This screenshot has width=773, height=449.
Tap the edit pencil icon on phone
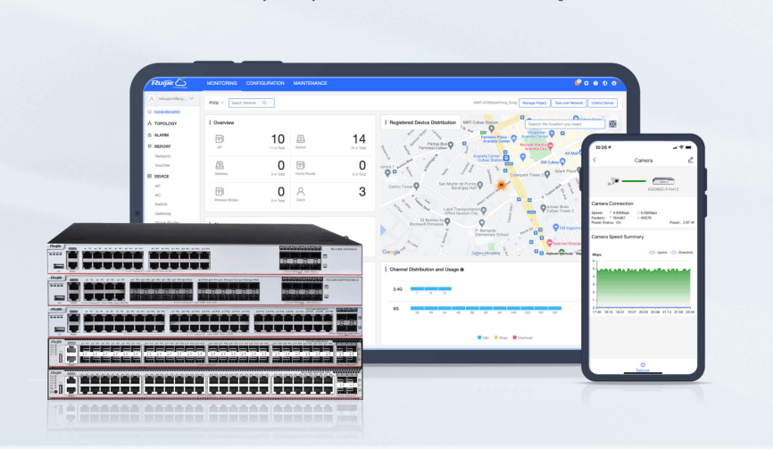point(691,160)
